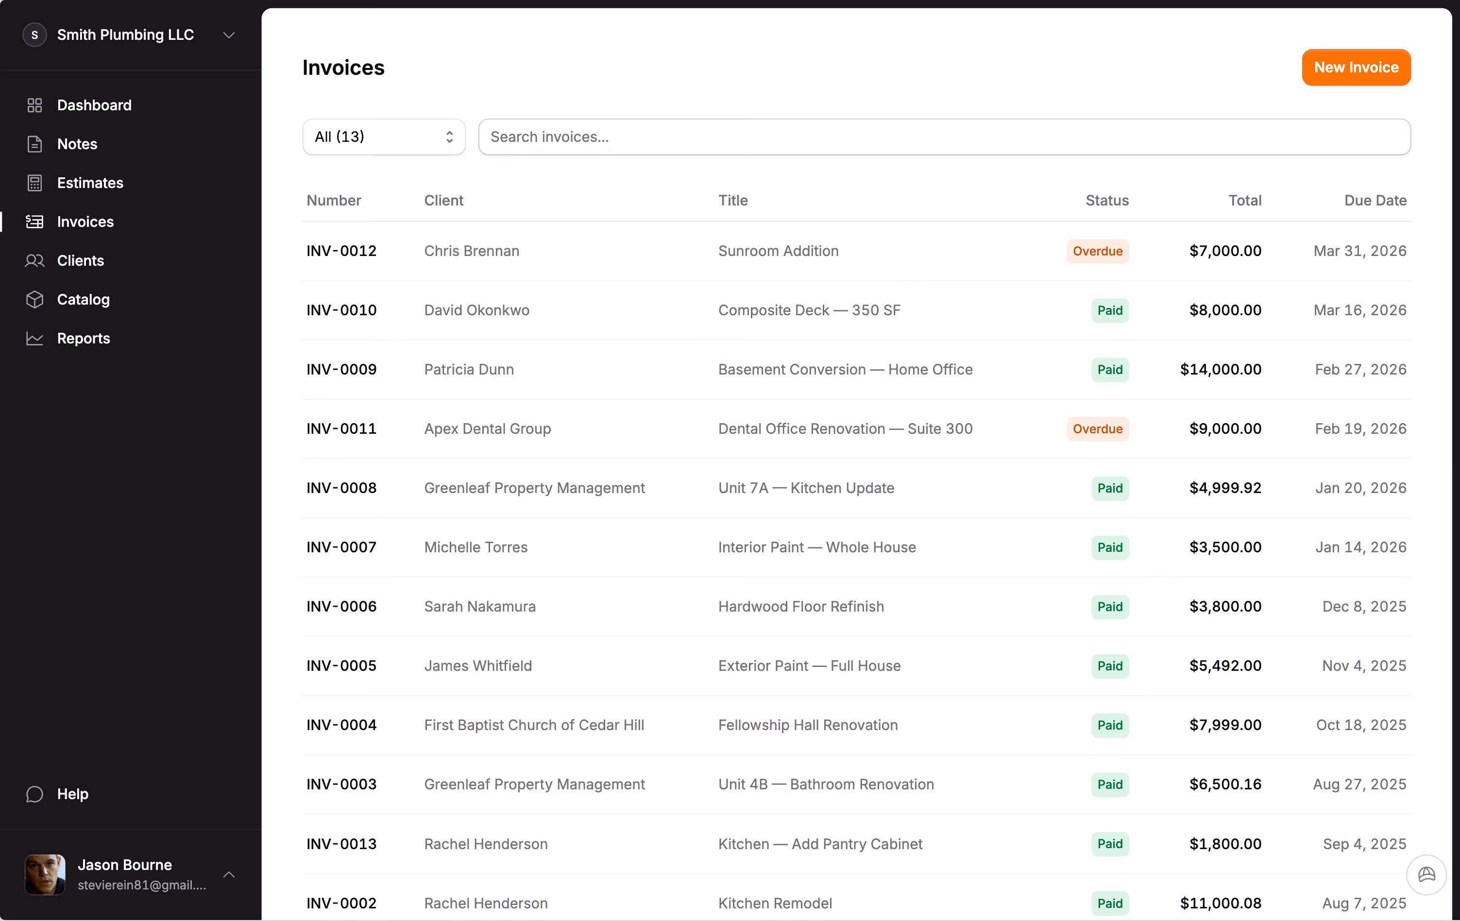Select the Notes icon in the sidebar
This screenshot has height=921, width=1460.
34,144
